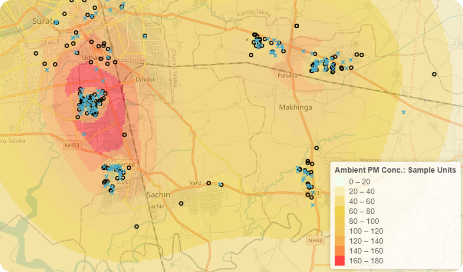Click the Kamrej Taluka label
463x272 pixels.
(254, 13)
